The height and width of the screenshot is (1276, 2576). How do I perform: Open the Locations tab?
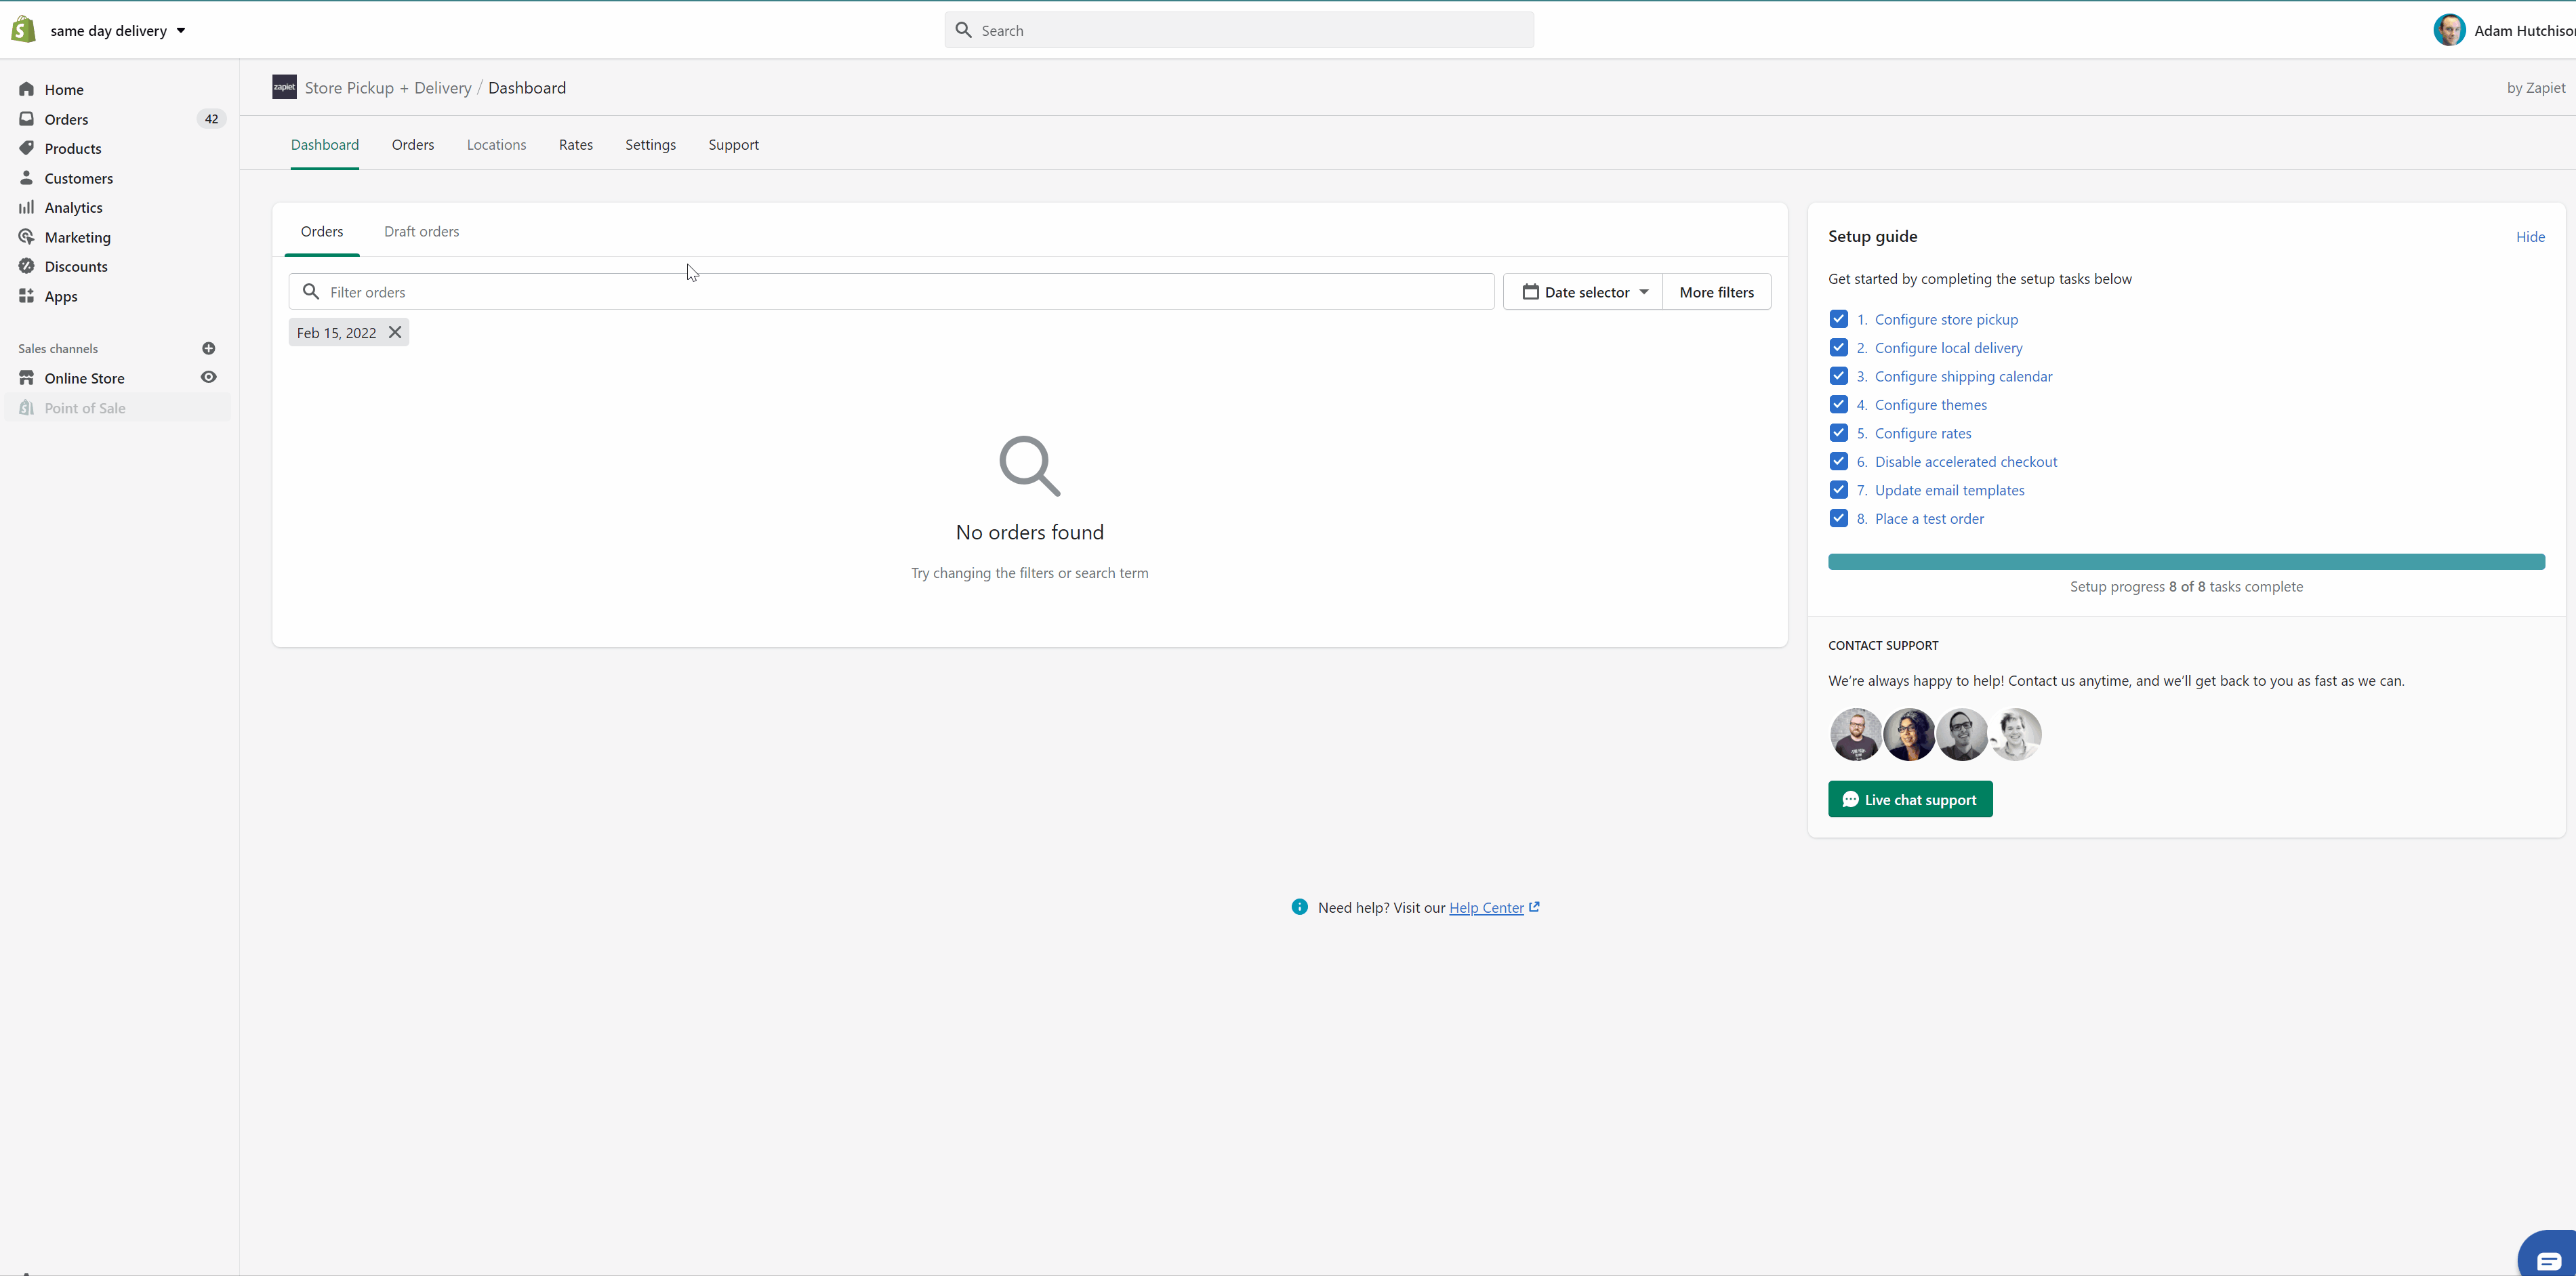pos(496,144)
